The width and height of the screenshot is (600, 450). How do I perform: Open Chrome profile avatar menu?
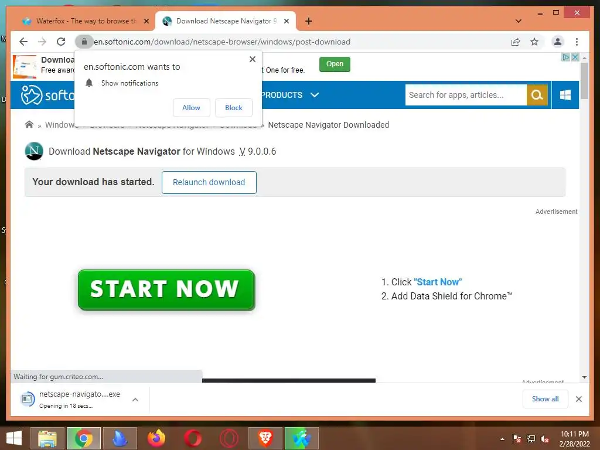(558, 42)
